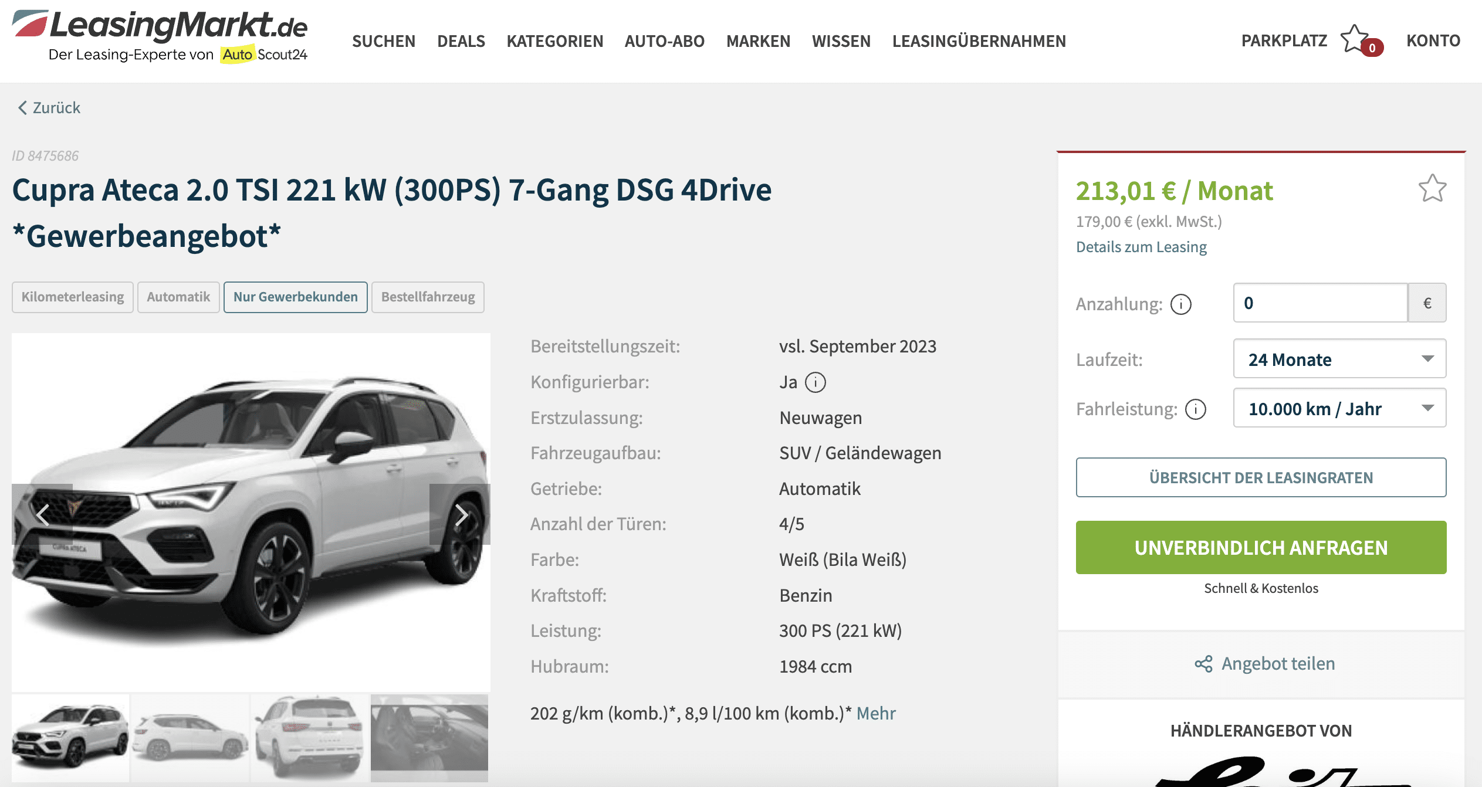Click the 179,00 € (exkl. MwSt.) text

pos(1149,222)
